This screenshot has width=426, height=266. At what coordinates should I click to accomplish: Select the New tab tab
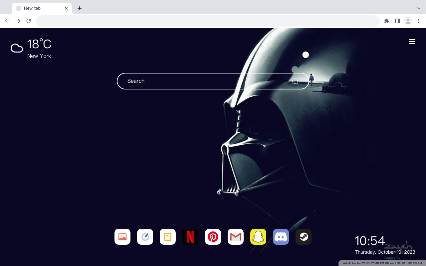[42, 8]
